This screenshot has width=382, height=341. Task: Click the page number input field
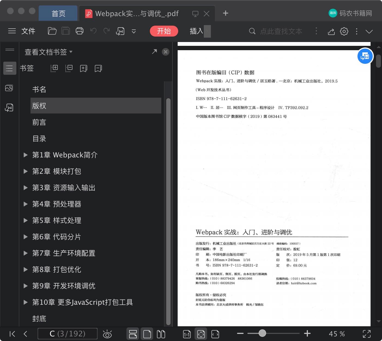[67, 334]
